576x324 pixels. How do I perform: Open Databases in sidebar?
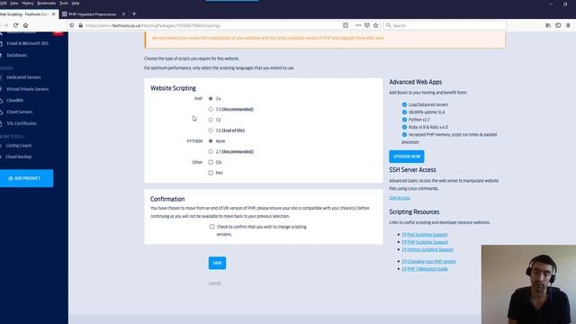[x=16, y=55]
